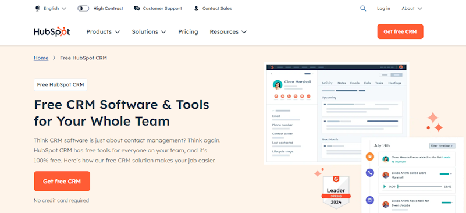466x213 pixels.
Task: Toggle the High Contrast switch
Action: [83, 8]
